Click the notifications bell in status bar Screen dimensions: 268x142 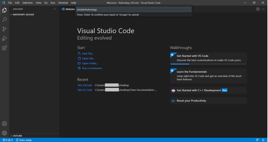pyautogui.click(x=263, y=140)
